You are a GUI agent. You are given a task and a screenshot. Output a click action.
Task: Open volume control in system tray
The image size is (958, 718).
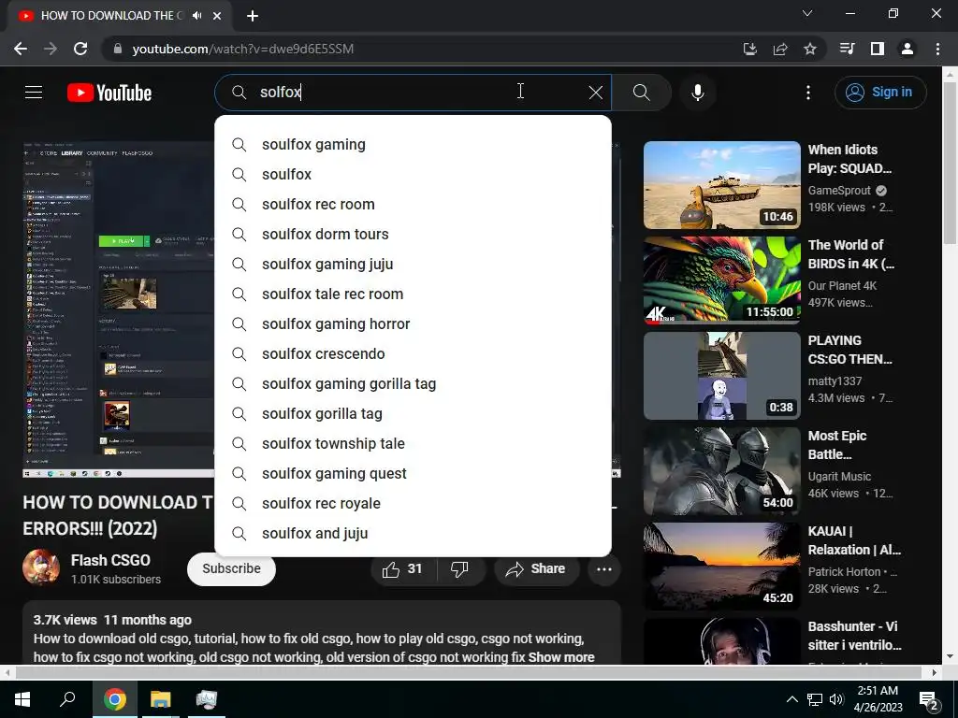tap(836, 699)
